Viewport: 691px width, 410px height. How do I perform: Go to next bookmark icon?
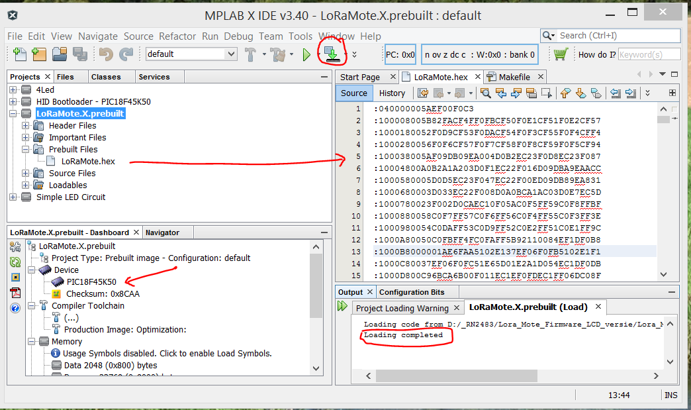pyautogui.click(x=581, y=93)
